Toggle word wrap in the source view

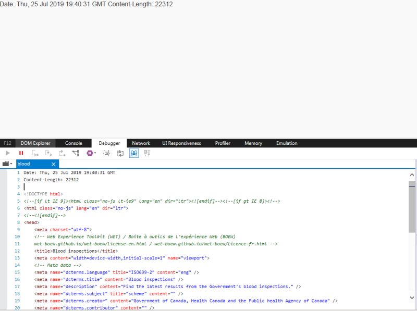[x=119, y=153]
